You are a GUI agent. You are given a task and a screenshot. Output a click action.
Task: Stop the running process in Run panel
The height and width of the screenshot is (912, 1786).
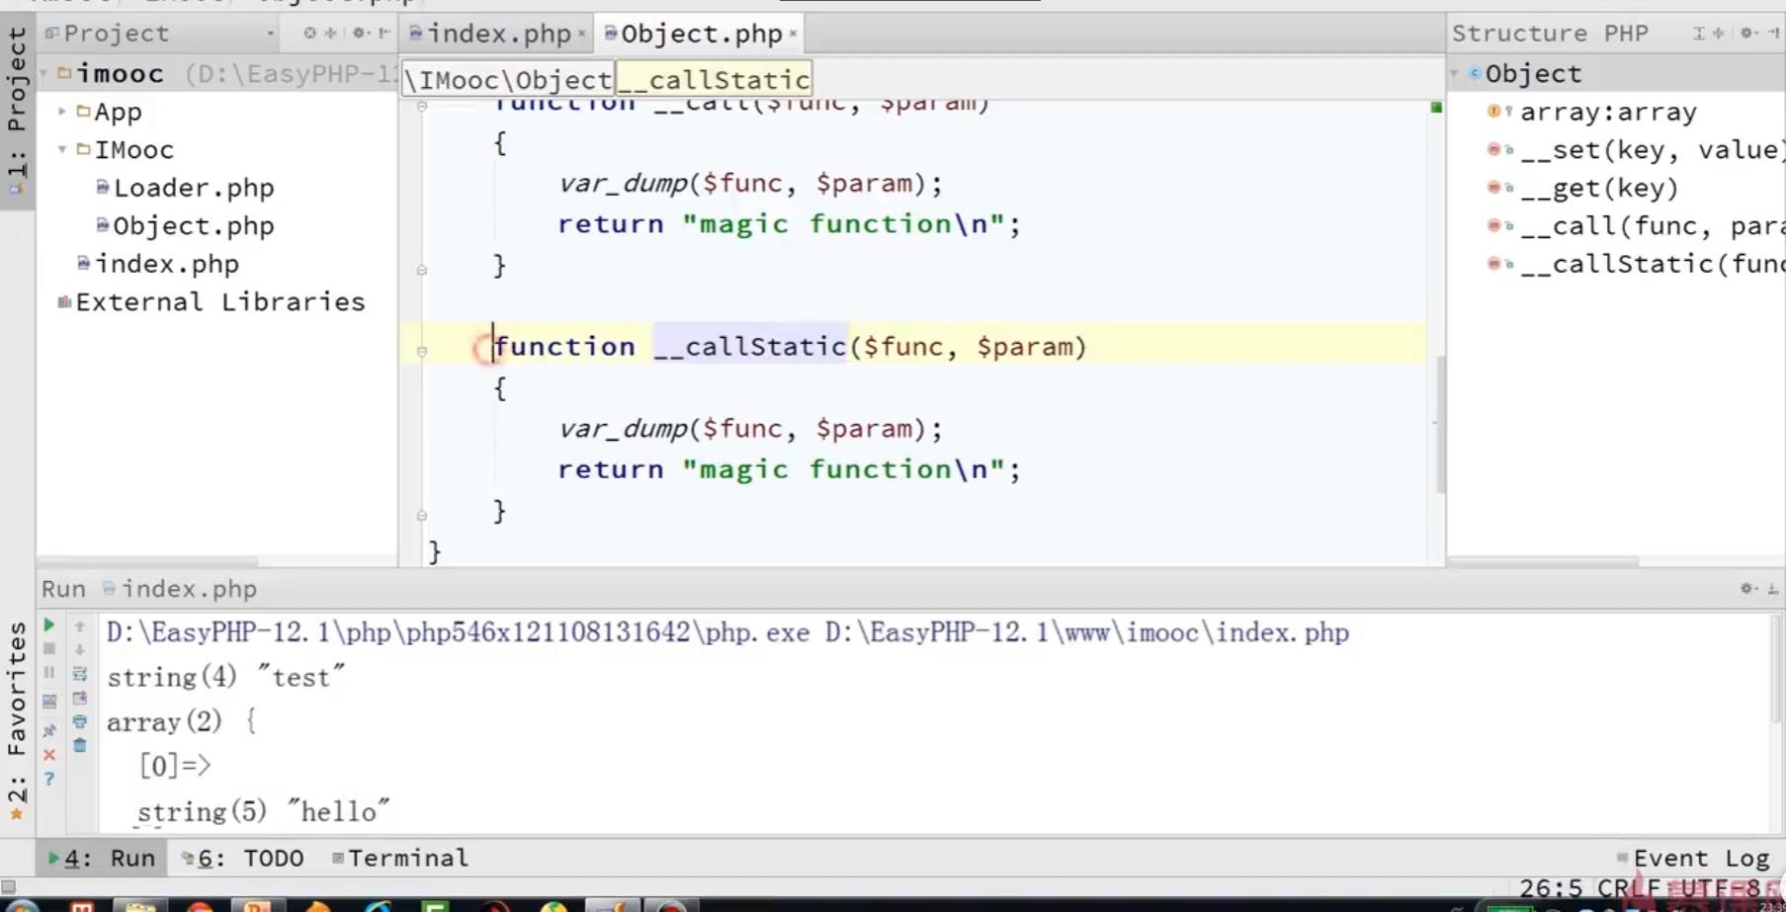click(48, 649)
